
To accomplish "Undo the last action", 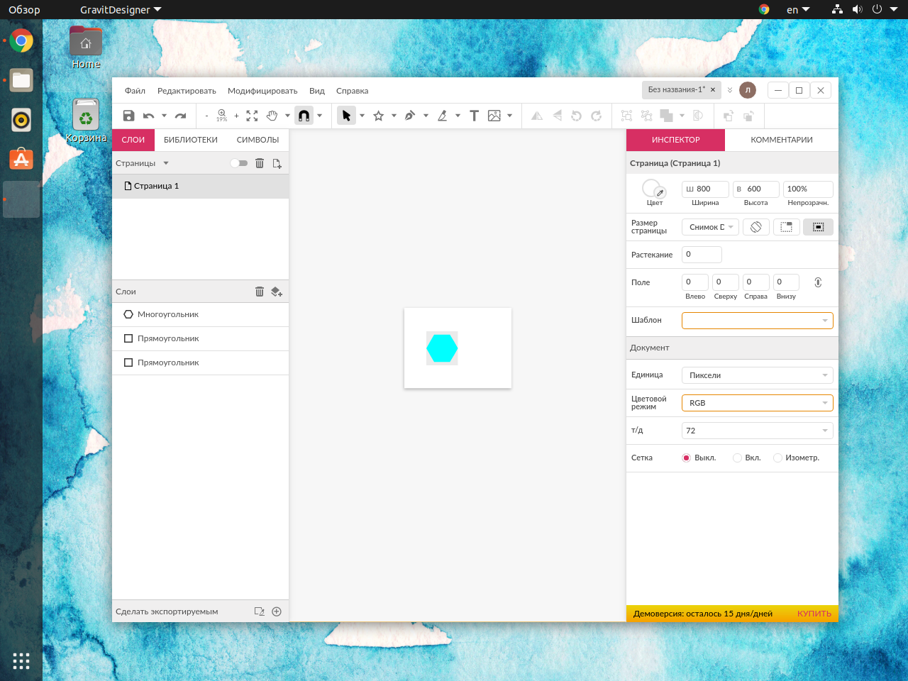I will [x=148, y=116].
